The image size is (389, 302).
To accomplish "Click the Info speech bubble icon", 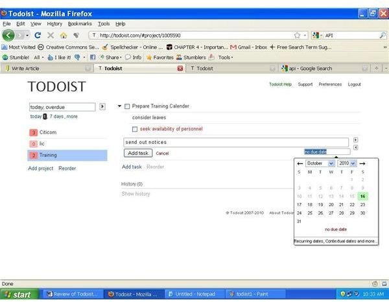I will pyautogui.click(x=133, y=58).
